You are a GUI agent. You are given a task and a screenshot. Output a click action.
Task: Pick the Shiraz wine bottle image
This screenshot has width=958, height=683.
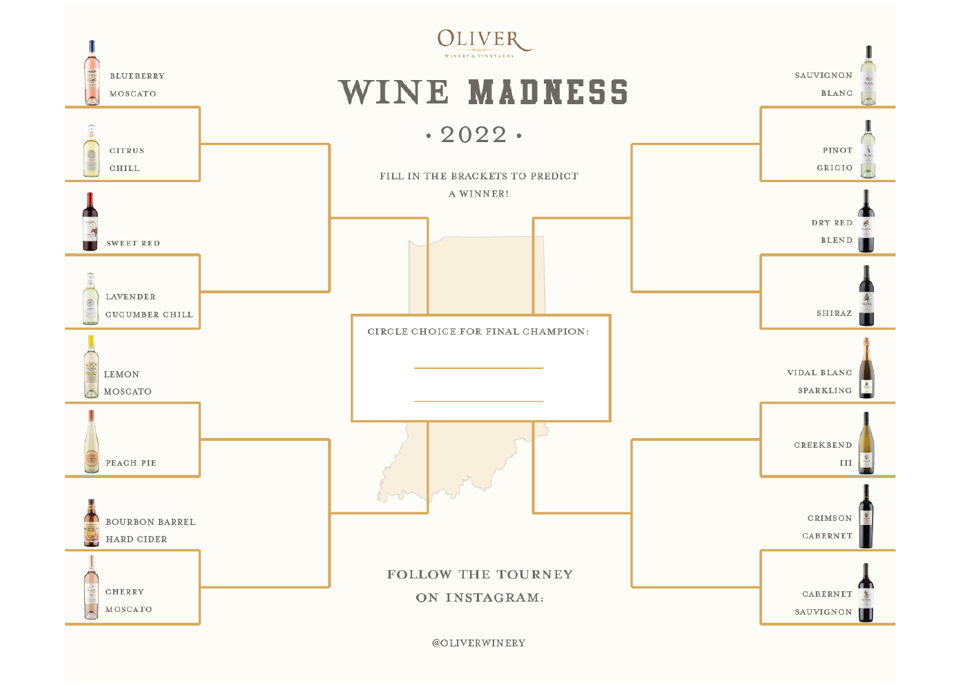(x=866, y=296)
